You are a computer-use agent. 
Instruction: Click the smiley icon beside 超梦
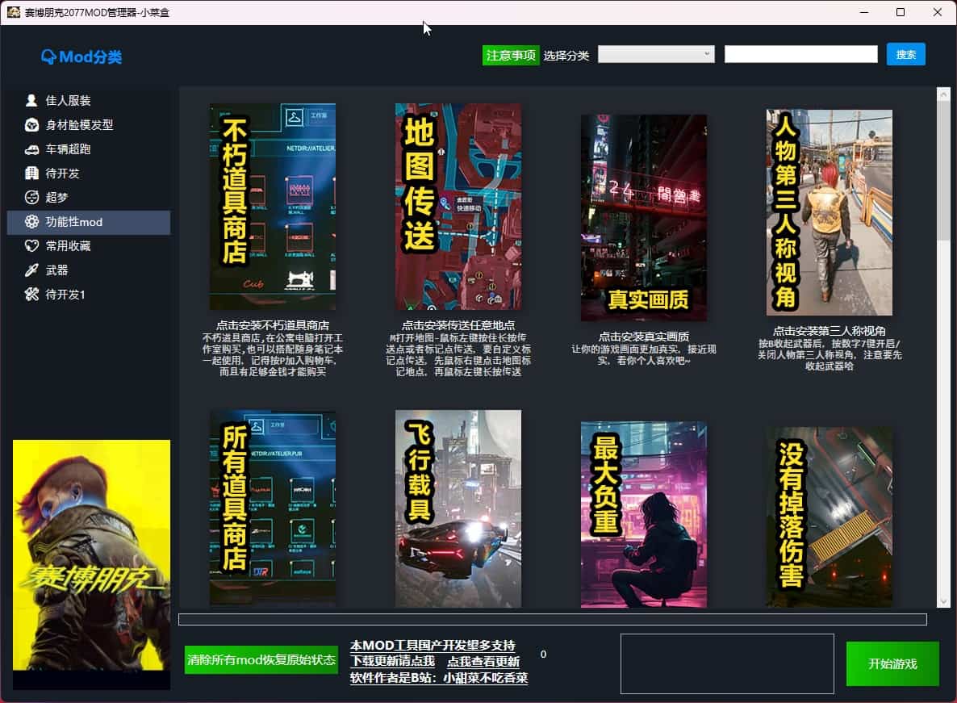[31, 198]
